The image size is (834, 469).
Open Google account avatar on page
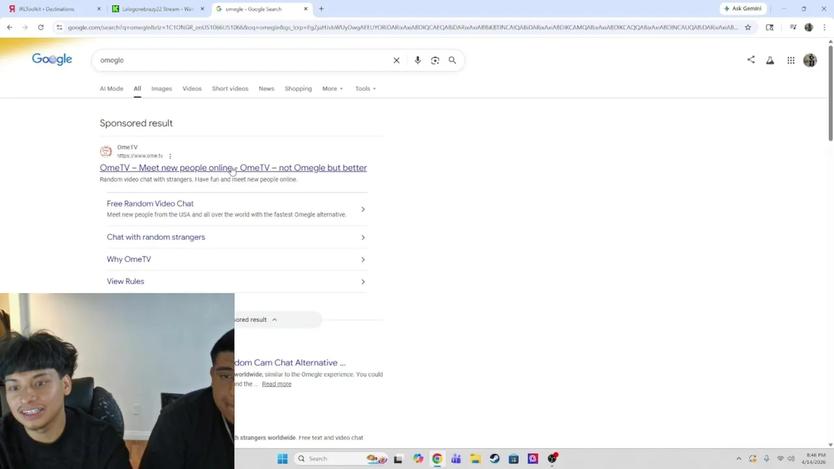(810, 60)
